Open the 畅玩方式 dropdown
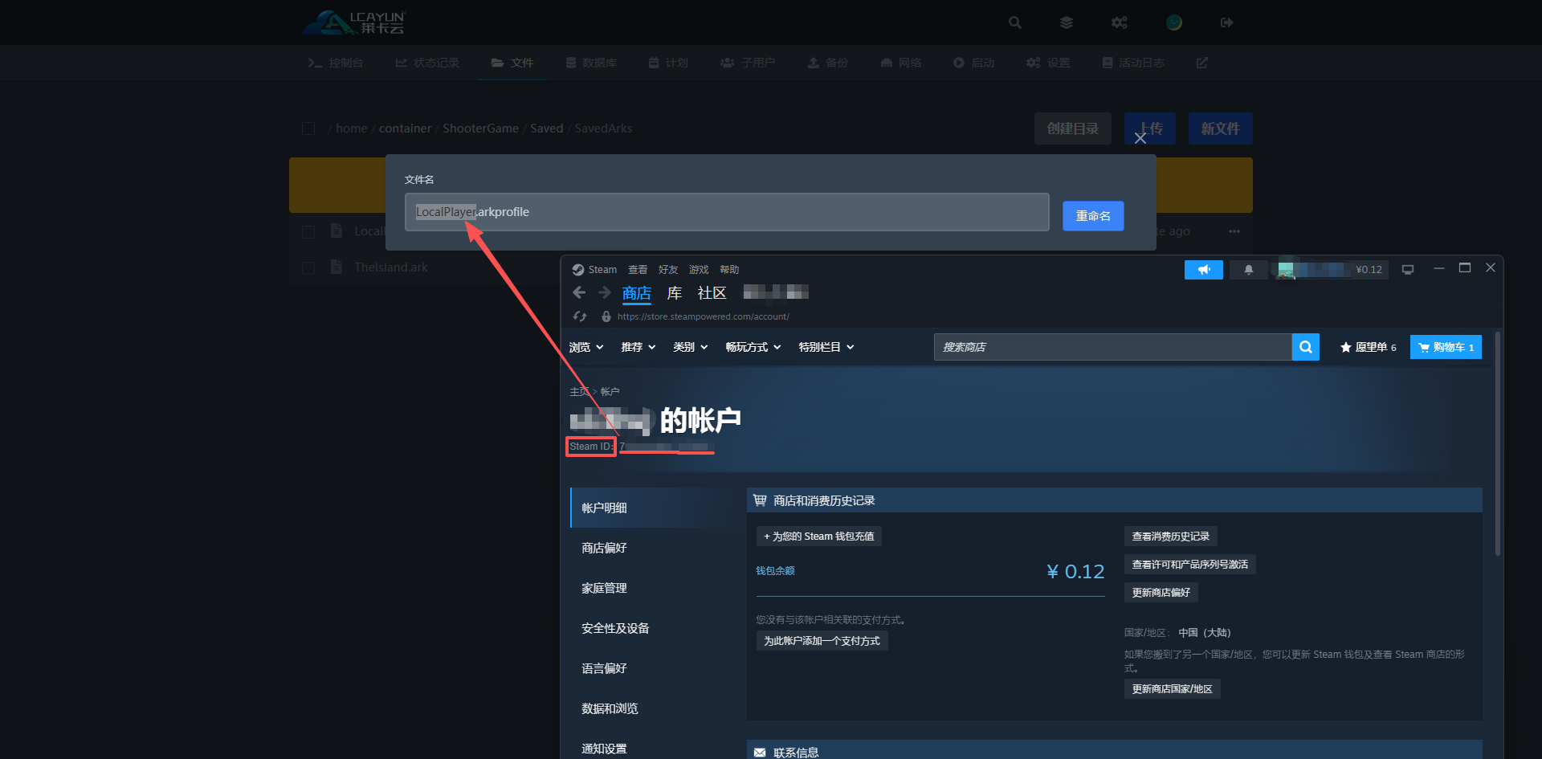 (x=753, y=347)
